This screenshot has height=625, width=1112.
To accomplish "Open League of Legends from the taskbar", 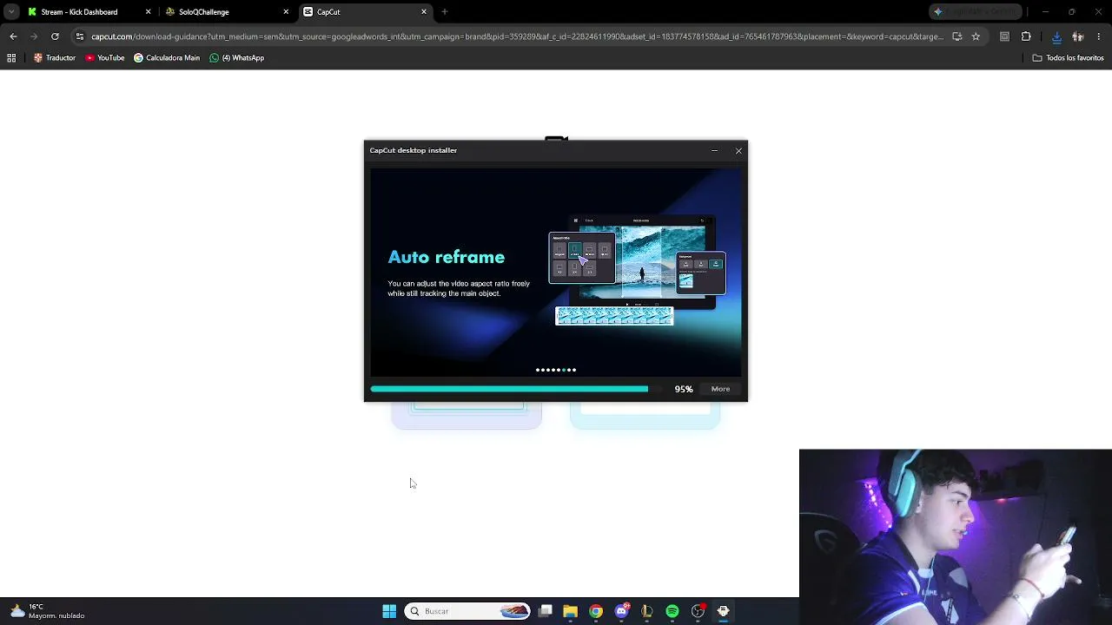I will [x=646, y=611].
